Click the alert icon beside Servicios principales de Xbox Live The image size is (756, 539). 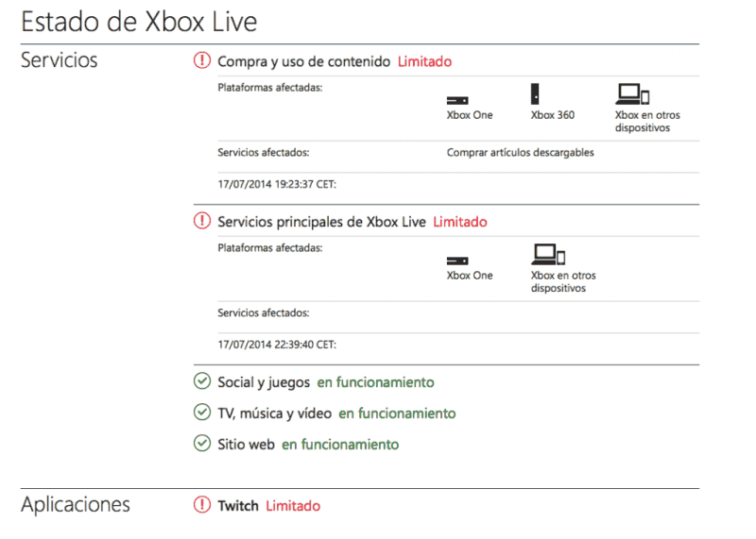[202, 221]
